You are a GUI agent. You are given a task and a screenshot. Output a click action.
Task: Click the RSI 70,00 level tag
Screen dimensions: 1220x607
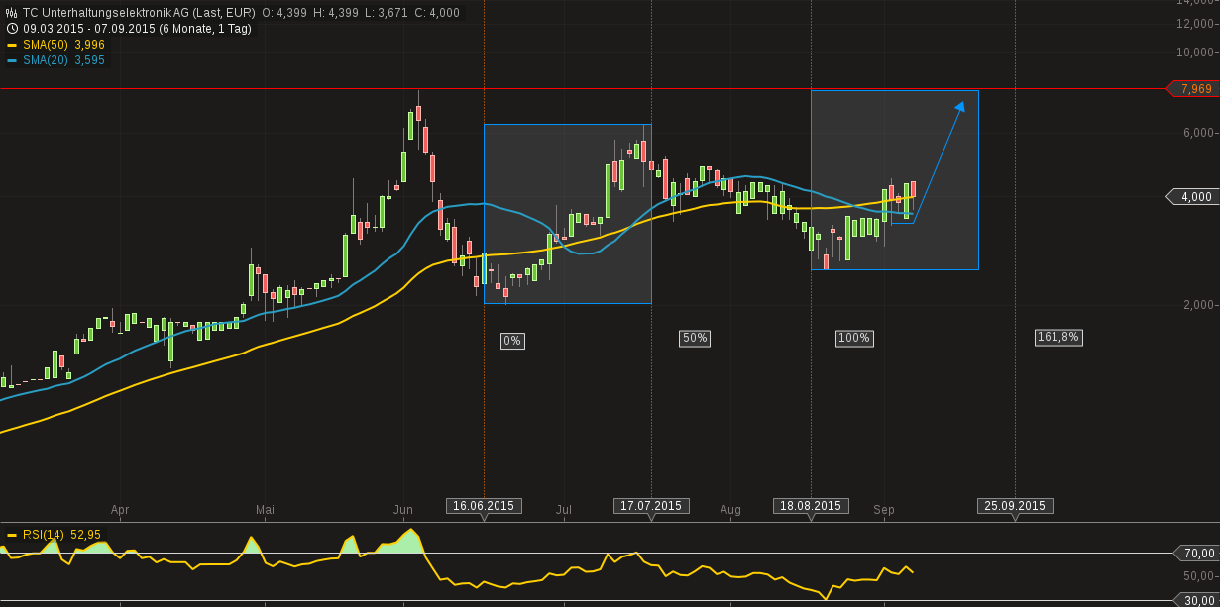click(1195, 553)
